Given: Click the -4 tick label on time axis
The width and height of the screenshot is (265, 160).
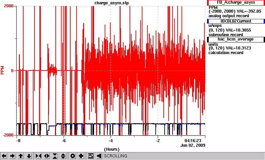Looking at the screenshot, I should click(111, 141).
